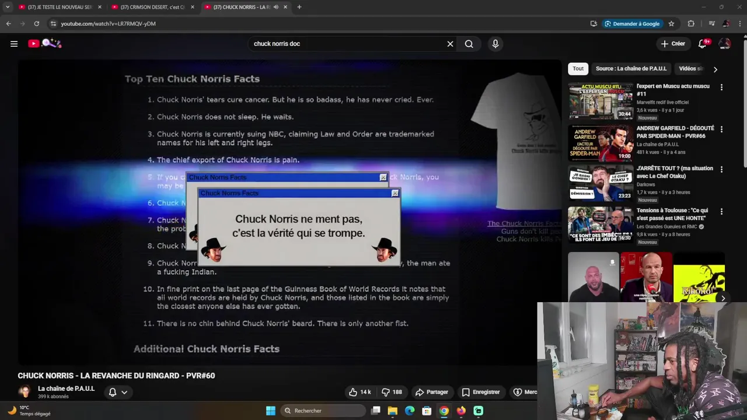This screenshot has width=747, height=420.
Task: Mute the Chuck Norris tab audio
Action: pos(276,7)
